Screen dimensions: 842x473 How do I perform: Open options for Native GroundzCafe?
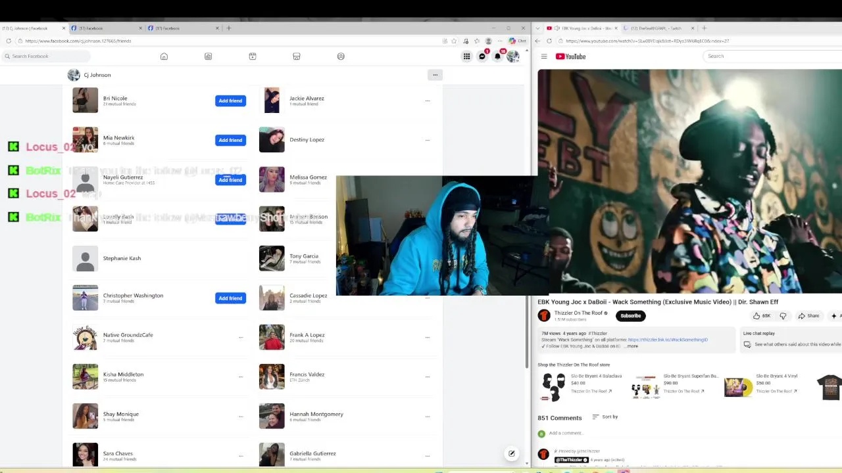tap(241, 337)
